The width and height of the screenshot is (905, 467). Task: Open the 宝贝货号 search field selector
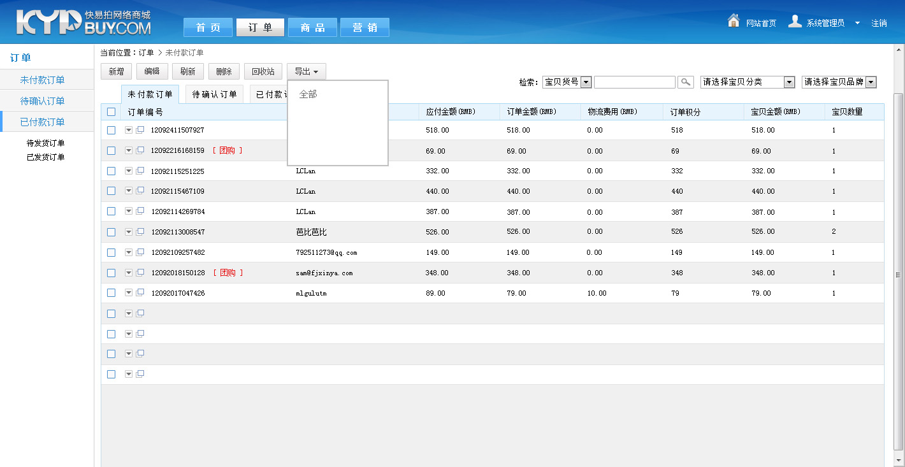click(567, 82)
